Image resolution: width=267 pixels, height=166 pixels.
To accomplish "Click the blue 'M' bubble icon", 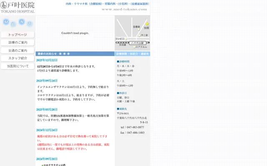I will (x=6, y=22).
